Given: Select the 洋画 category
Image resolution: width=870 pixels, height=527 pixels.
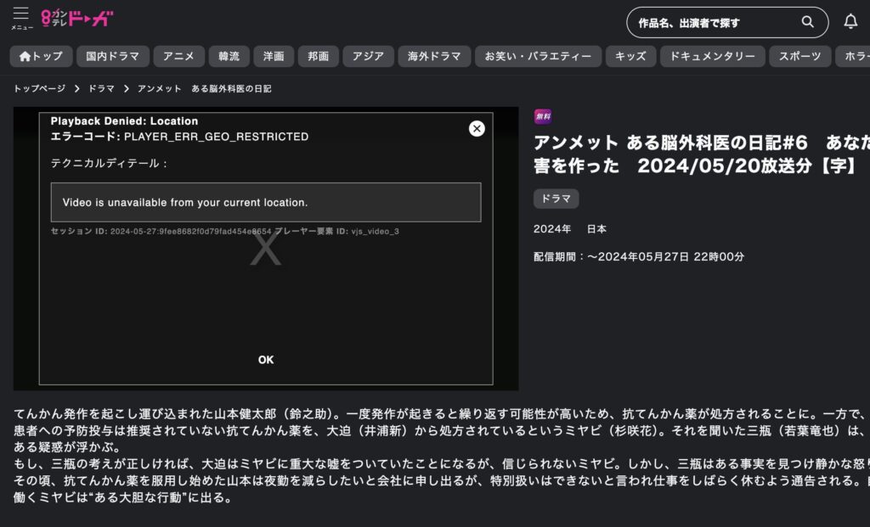Looking at the screenshot, I should coord(274,56).
